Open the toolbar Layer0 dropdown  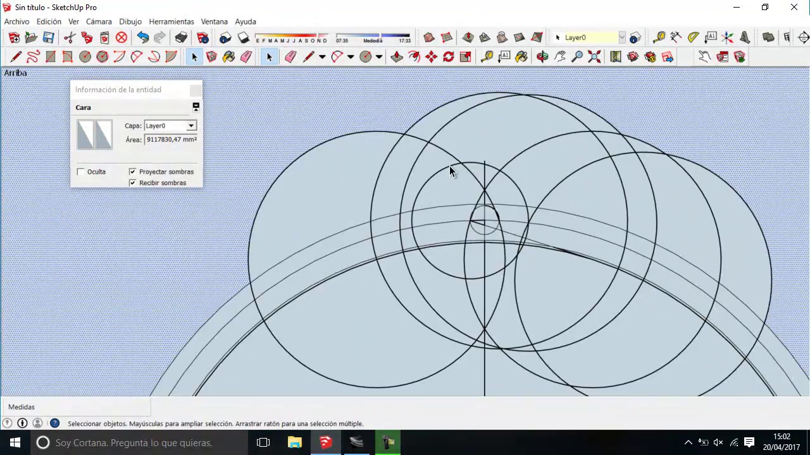pos(621,38)
